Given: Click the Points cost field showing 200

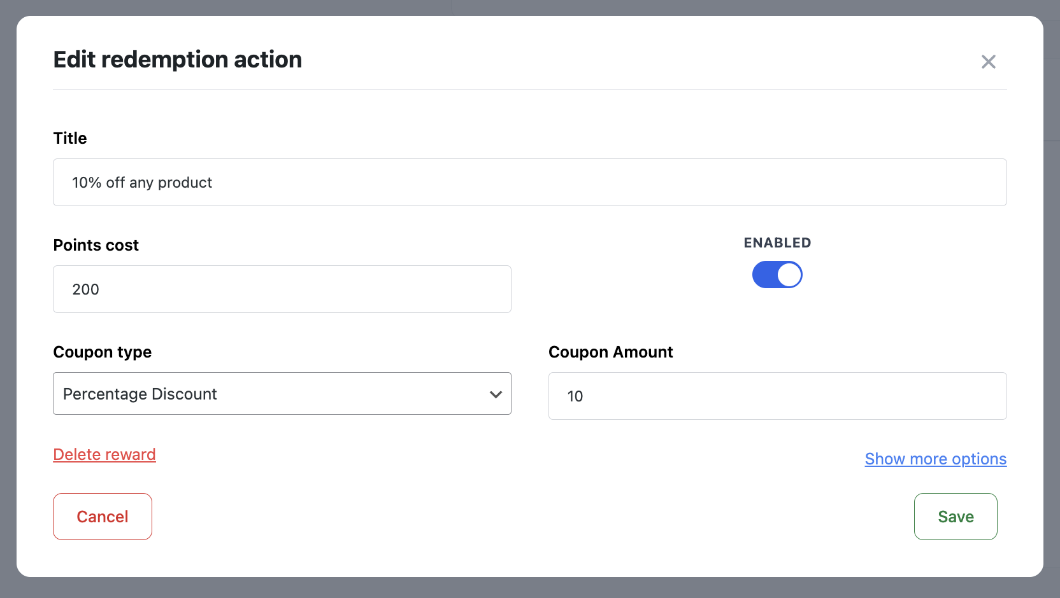Looking at the screenshot, I should 282,289.
